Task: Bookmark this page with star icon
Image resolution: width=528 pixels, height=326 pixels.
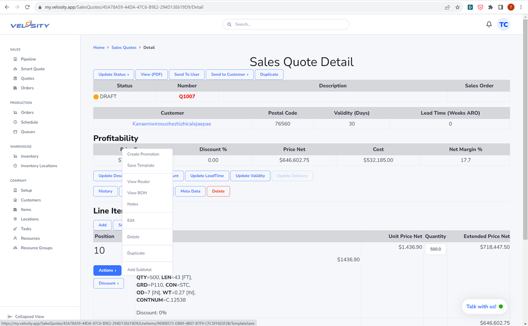Action: click(x=457, y=7)
